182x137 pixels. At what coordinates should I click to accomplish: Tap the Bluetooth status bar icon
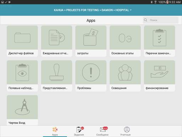pos(151,2)
